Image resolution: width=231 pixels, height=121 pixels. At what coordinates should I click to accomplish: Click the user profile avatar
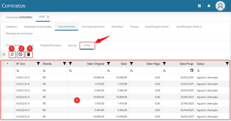(x=220, y=6)
